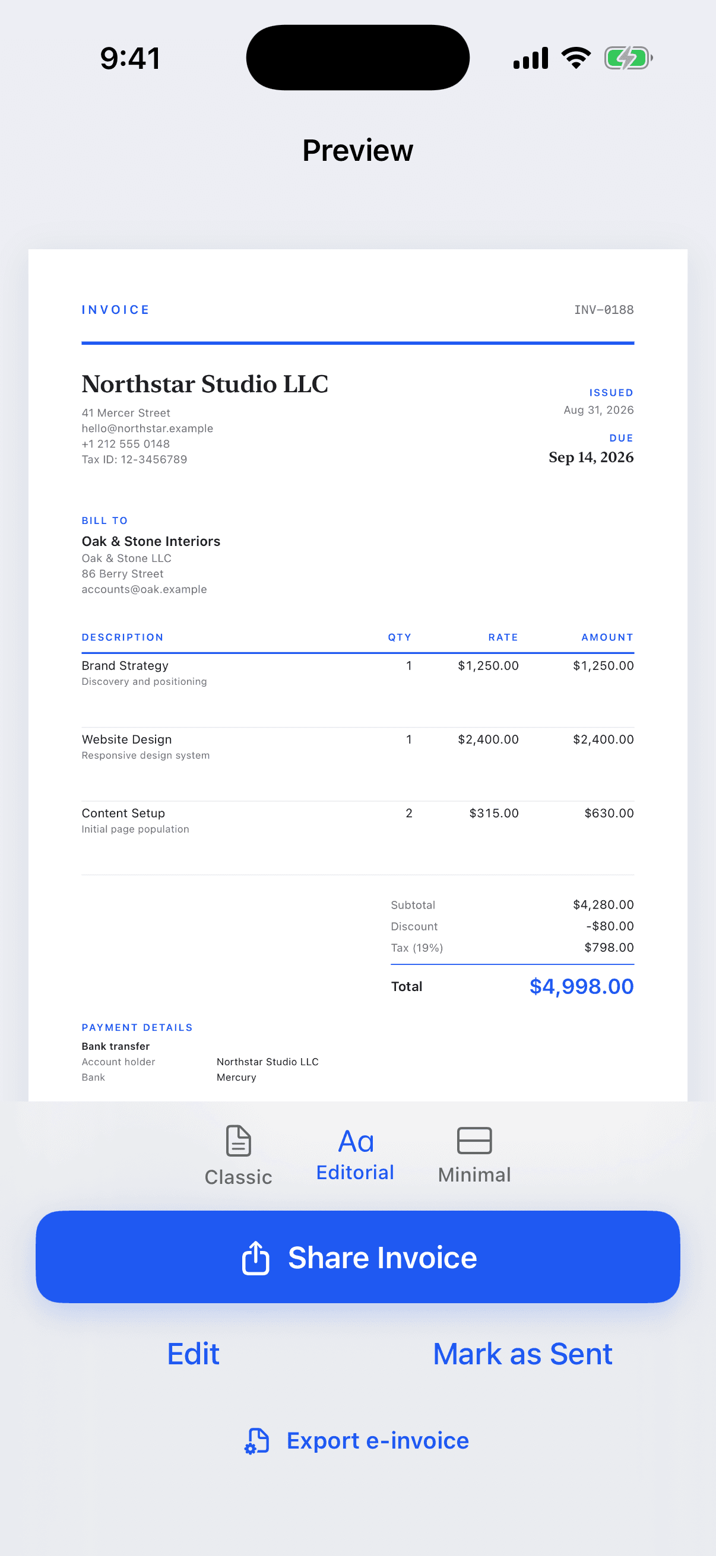The height and width of the screenshot is (1556, 716).
Task: Tap the 86 Berry Street address
Action: pos(123,574)
